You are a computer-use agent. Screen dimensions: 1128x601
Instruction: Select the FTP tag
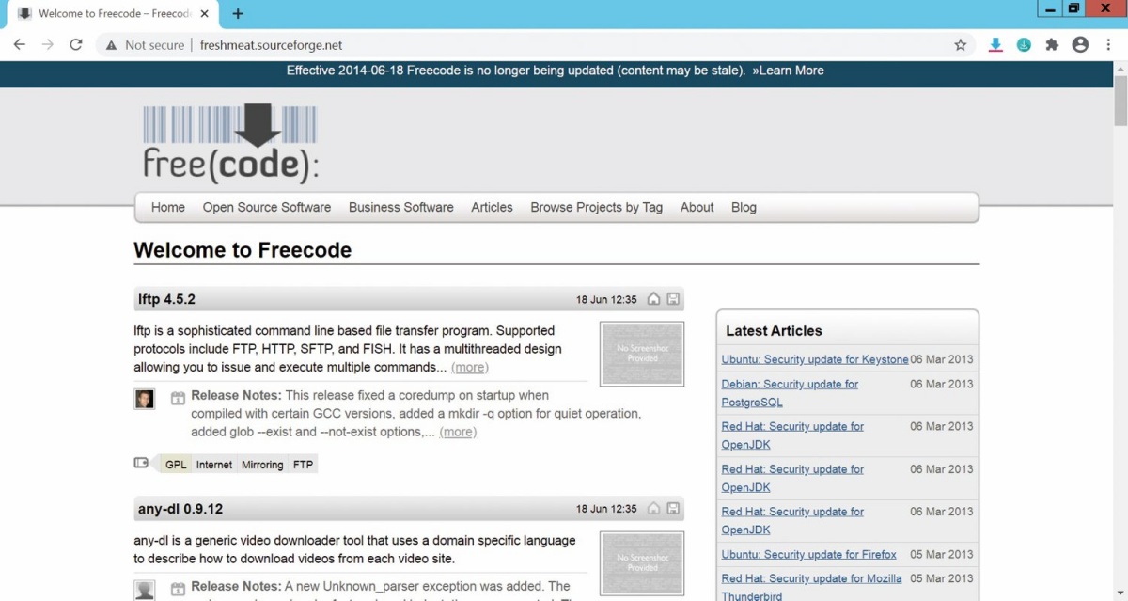click(303, 465)
